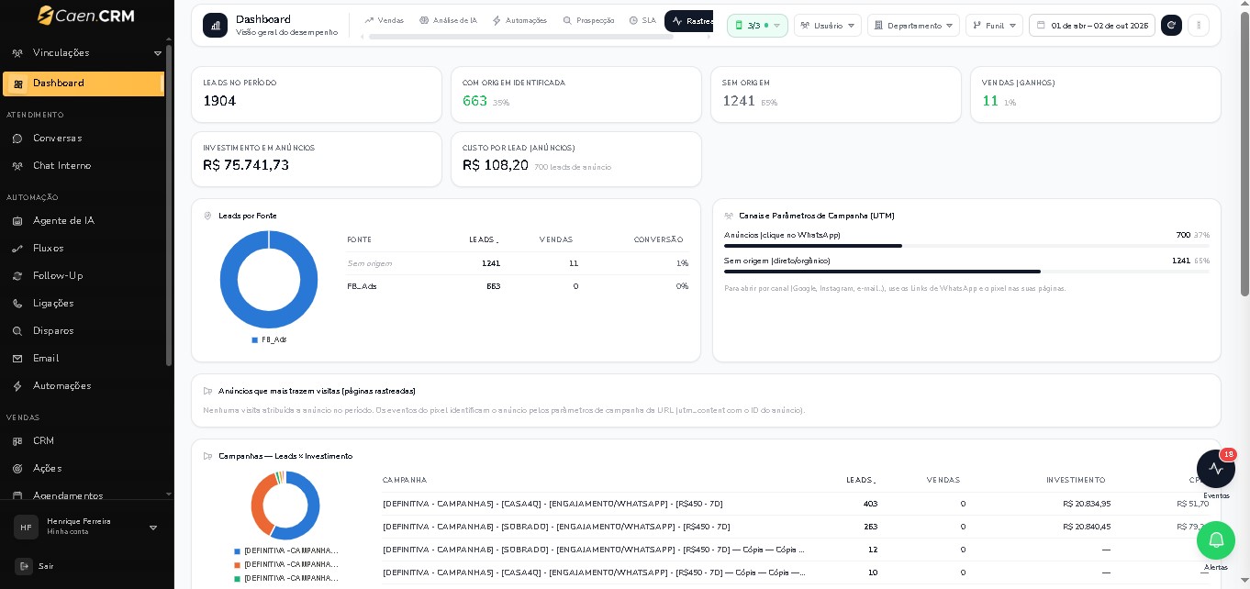Image resolution: width=1250 pixels, height=589 pixels.
Task: Click the main page vertical scrollbar
Action: pos(1245,154)
